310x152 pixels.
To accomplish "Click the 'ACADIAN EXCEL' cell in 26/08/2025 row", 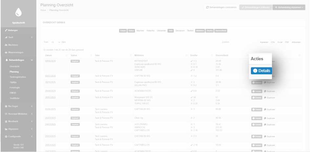I will tap(143, 91).
